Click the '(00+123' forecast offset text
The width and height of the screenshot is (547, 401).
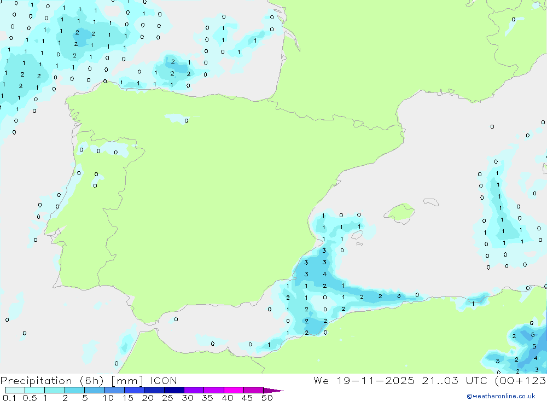point(520,380)
